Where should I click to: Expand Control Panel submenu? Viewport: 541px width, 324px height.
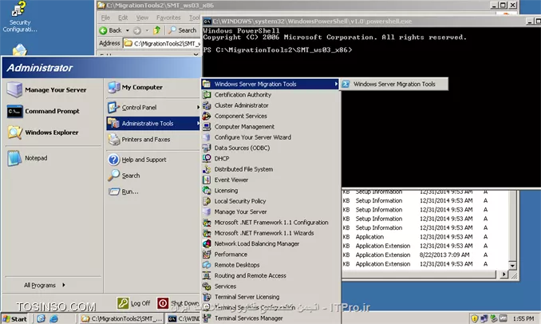tap(153, 107)
